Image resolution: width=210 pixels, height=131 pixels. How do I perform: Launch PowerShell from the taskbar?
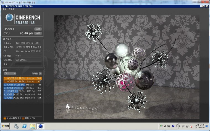(x=25, y=126)
